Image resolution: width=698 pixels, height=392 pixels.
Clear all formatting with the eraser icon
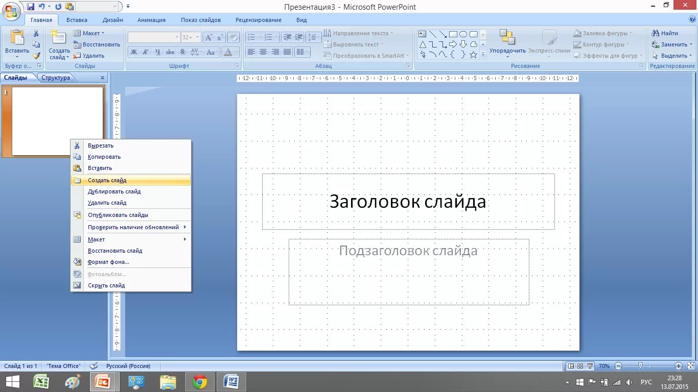234,37
